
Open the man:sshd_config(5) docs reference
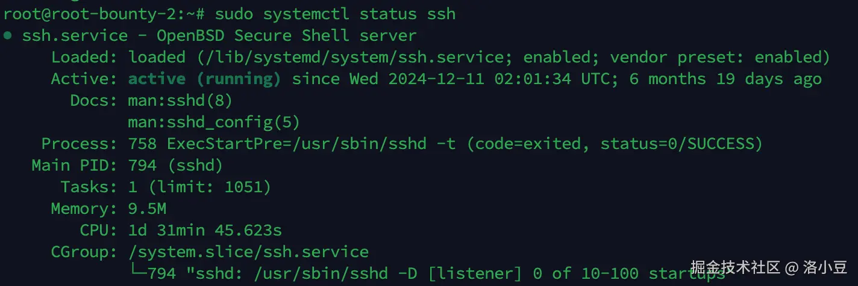[x=214, y=122]
